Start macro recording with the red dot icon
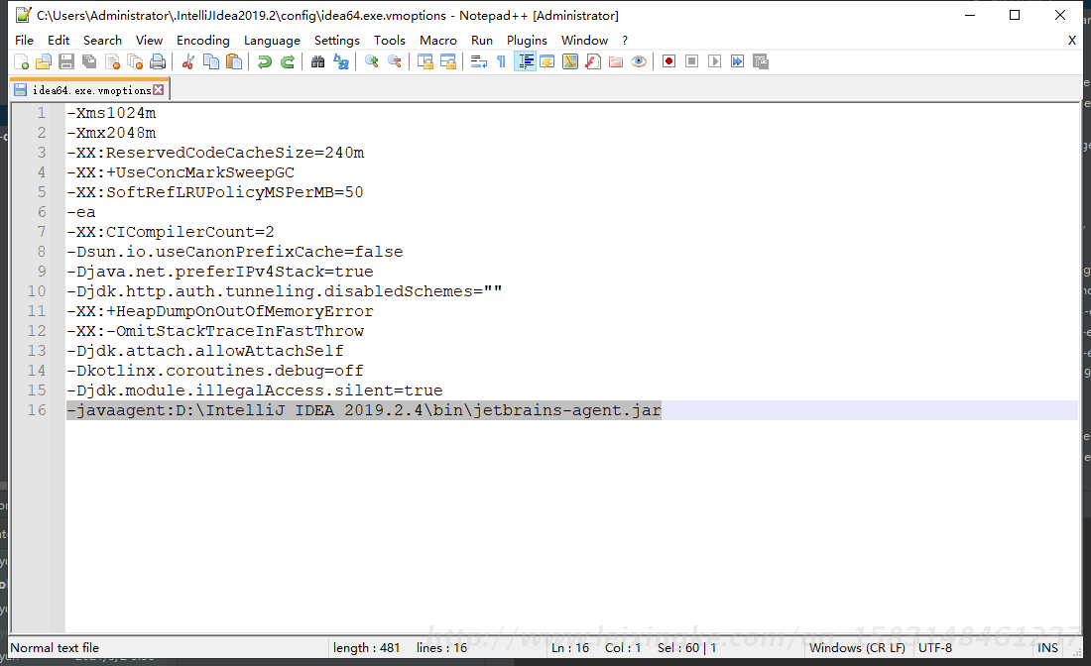This screenshot has width=1091, height=666. pos(669,61)
